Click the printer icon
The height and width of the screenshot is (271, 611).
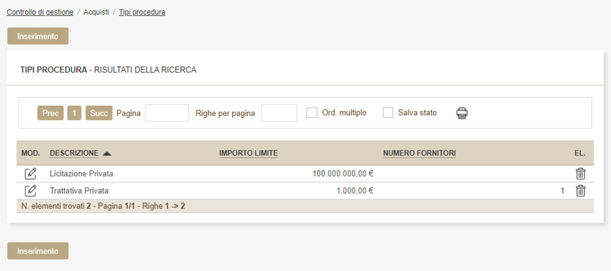click(x=463, y=113)
